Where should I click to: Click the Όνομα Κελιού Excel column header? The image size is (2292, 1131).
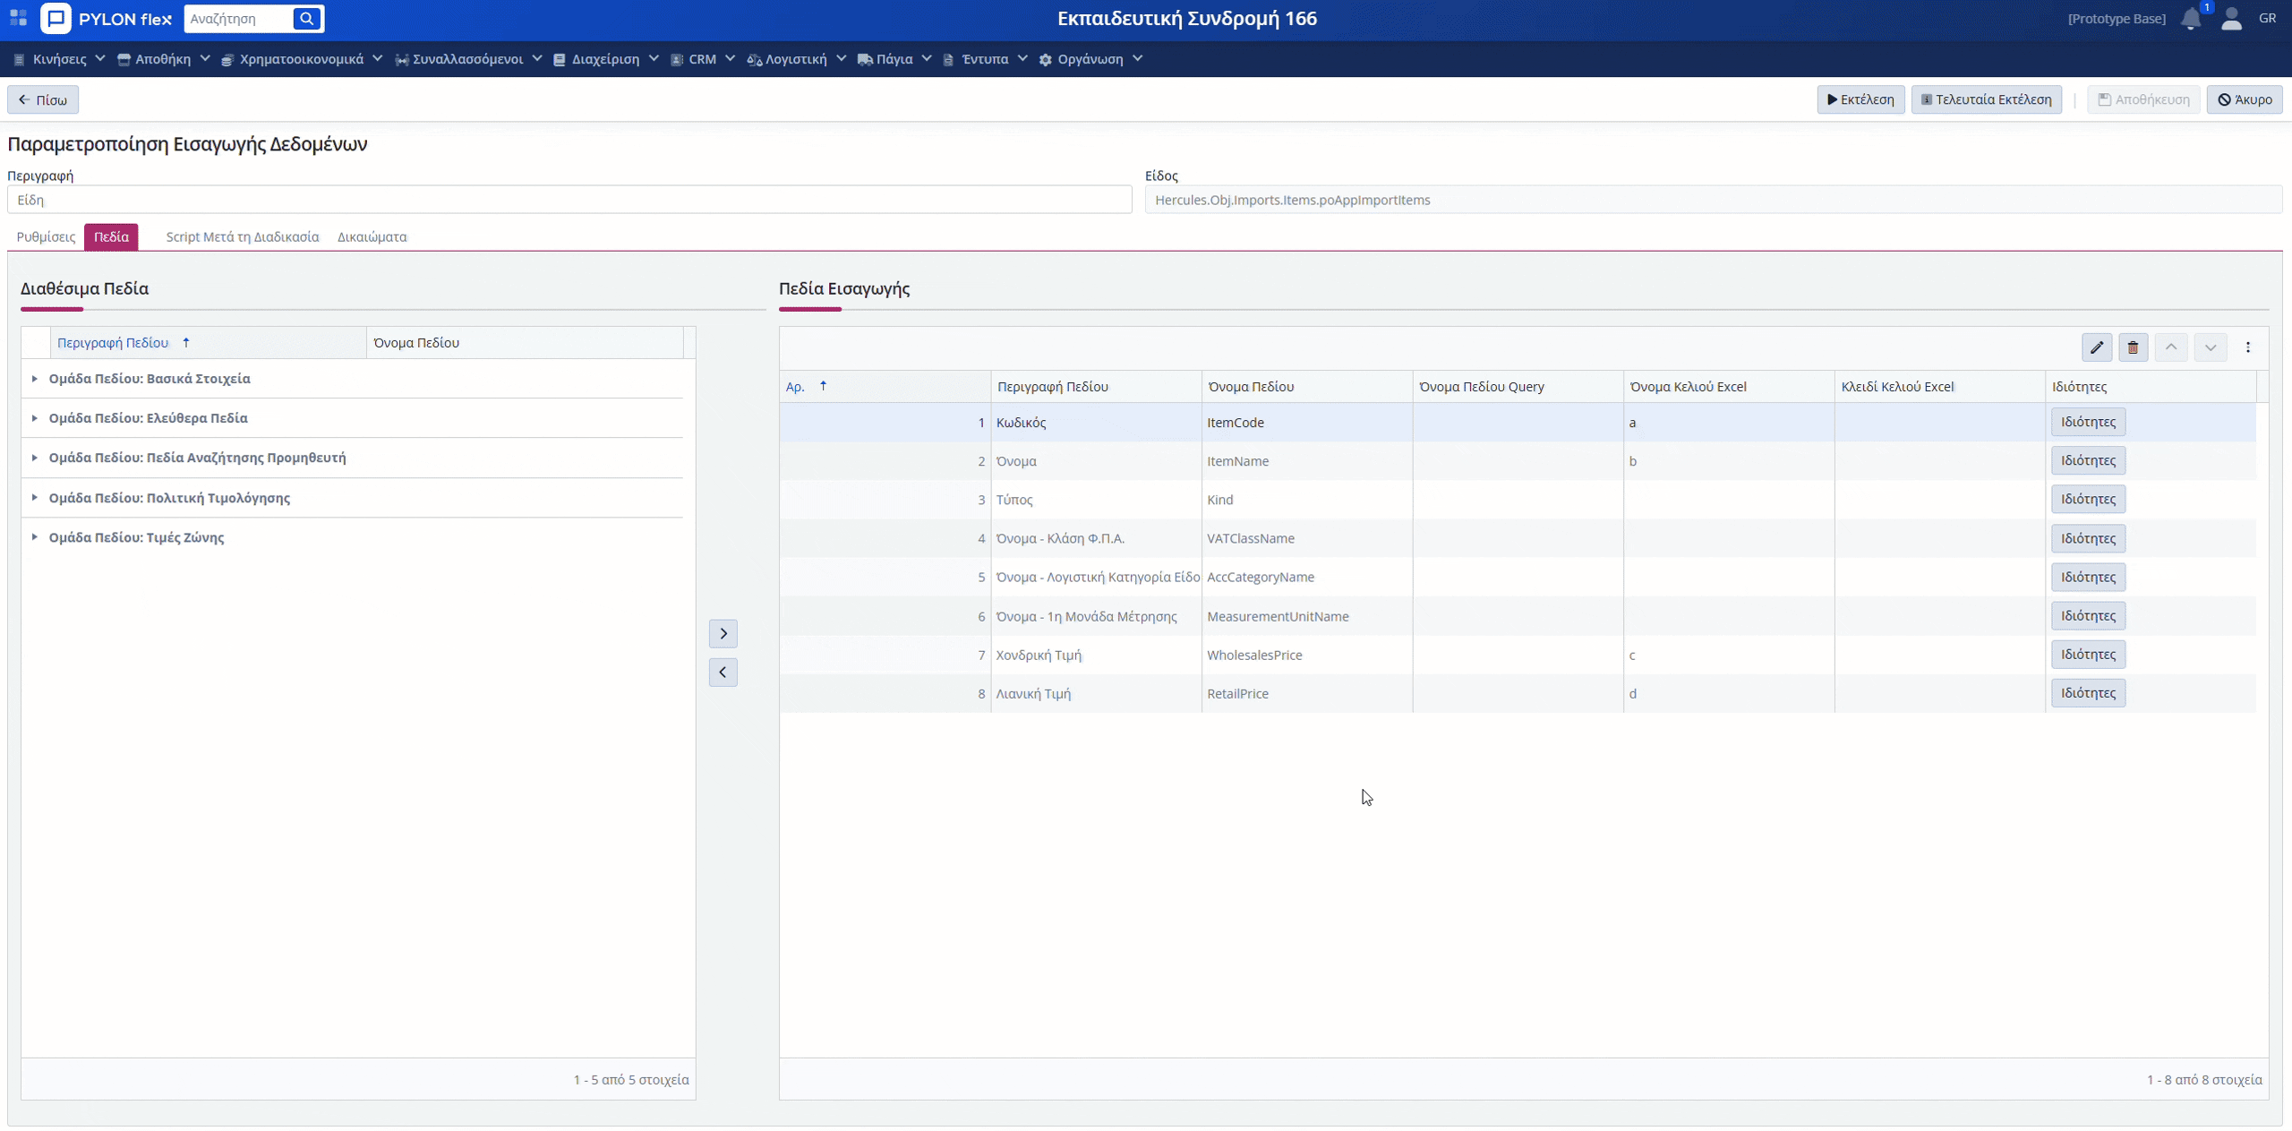point(1728,386)
